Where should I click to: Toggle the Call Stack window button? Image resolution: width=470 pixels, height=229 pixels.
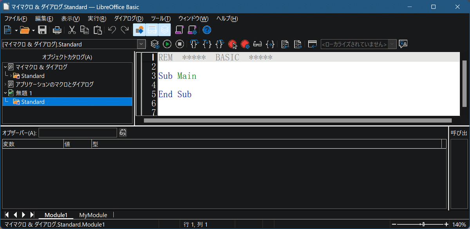coord(165,30)
